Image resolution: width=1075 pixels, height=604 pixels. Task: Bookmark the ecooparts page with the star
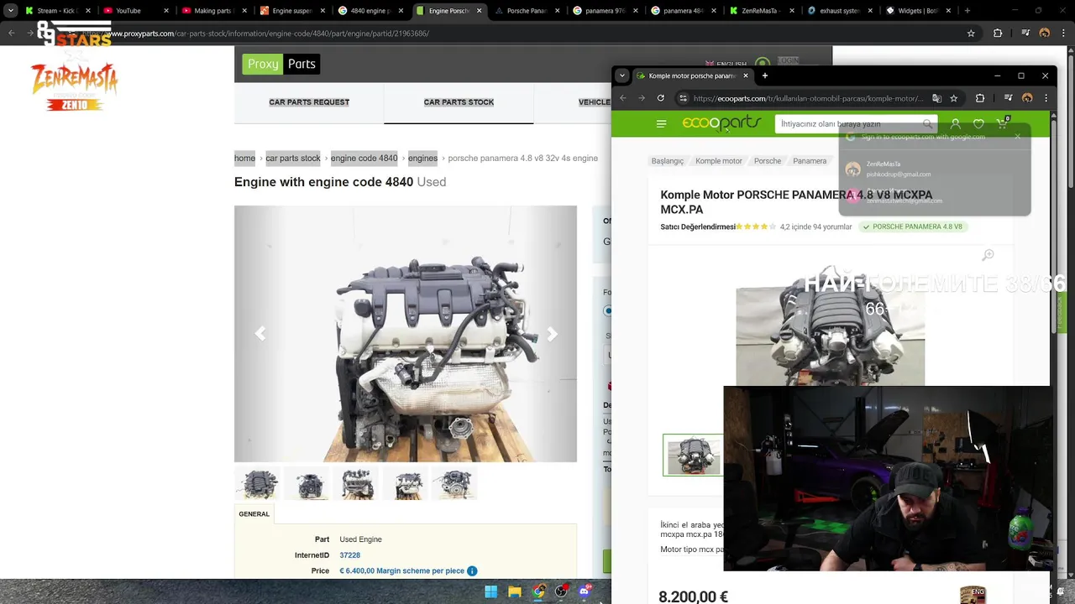coord(954,98)
